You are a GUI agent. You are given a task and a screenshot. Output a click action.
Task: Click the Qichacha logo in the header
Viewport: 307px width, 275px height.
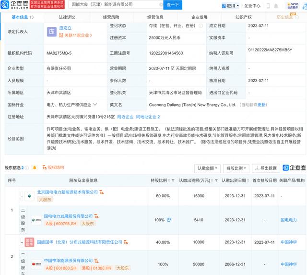(14, 5)
